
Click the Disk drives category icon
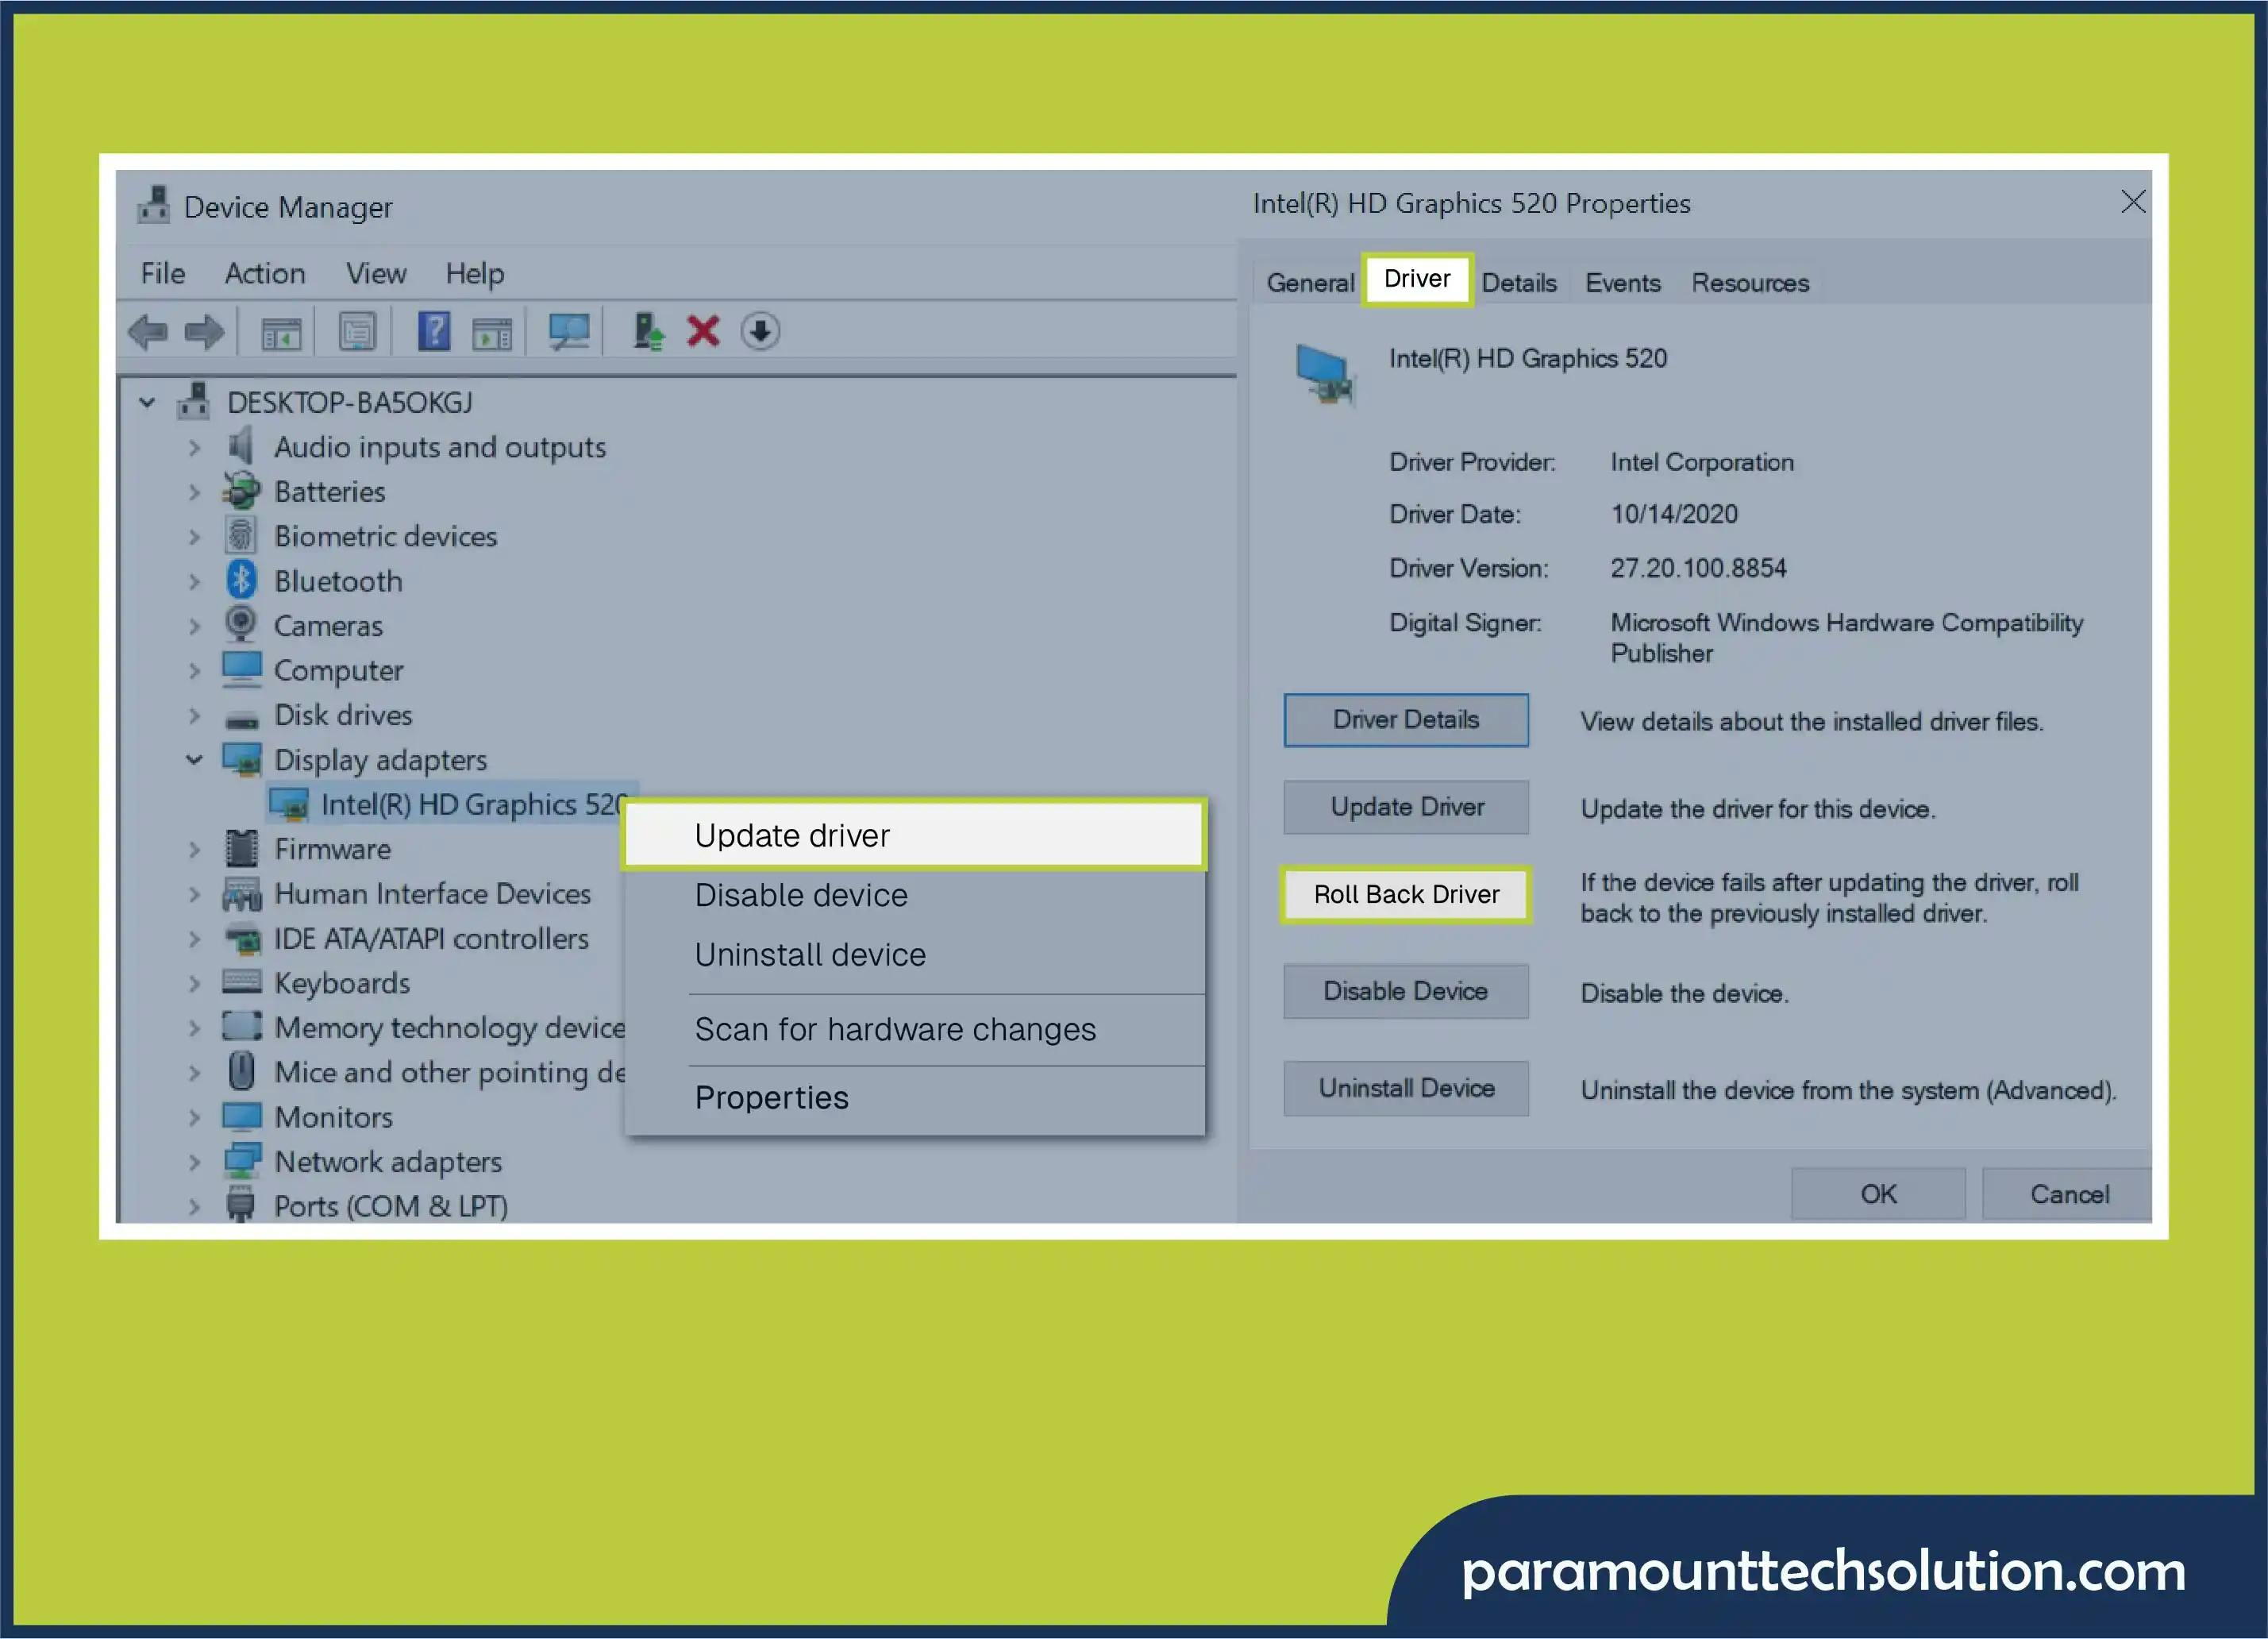[241, 719]
